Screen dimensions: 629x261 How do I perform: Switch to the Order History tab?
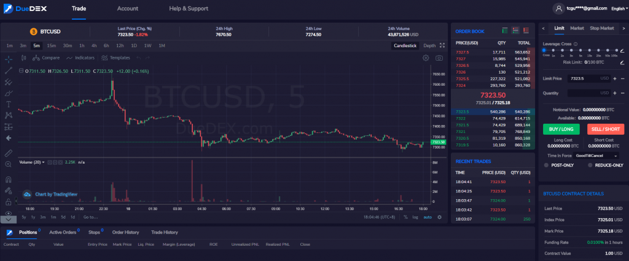[x=125, y=232]
